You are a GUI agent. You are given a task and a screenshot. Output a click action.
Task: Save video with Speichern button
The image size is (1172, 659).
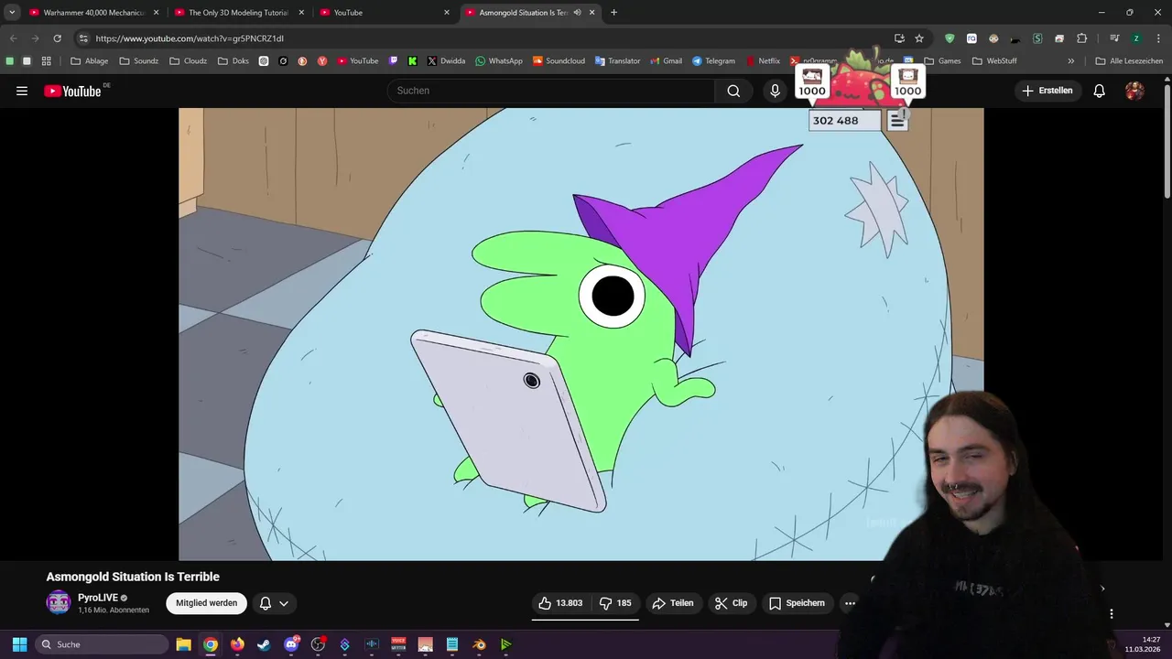(x=797, y=603)
